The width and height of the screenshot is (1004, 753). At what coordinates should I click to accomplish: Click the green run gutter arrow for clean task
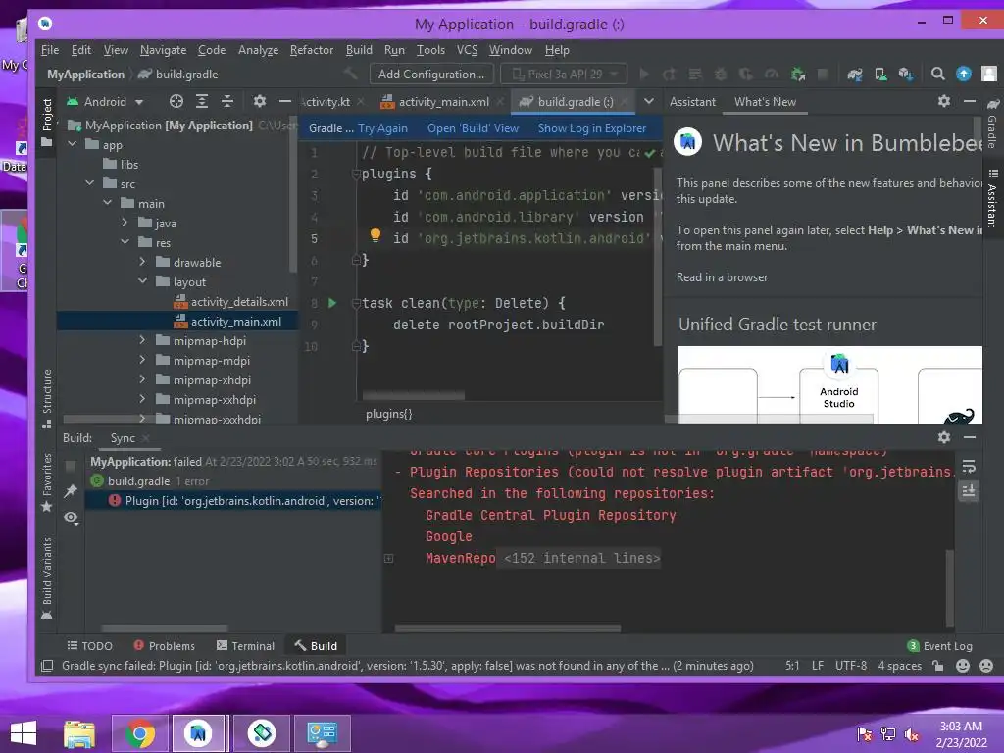coord(332,303)
